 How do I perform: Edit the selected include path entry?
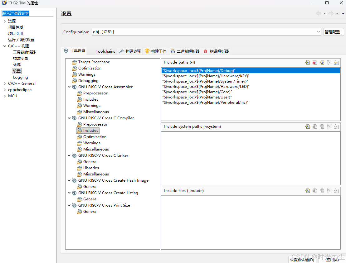322,62
